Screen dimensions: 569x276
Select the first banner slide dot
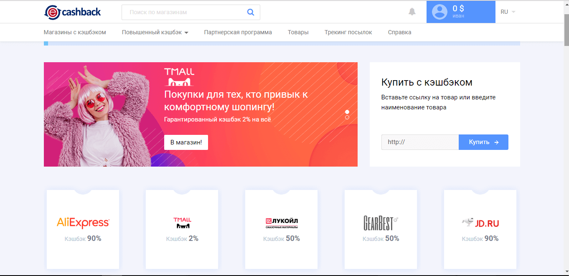click(347, 112)
